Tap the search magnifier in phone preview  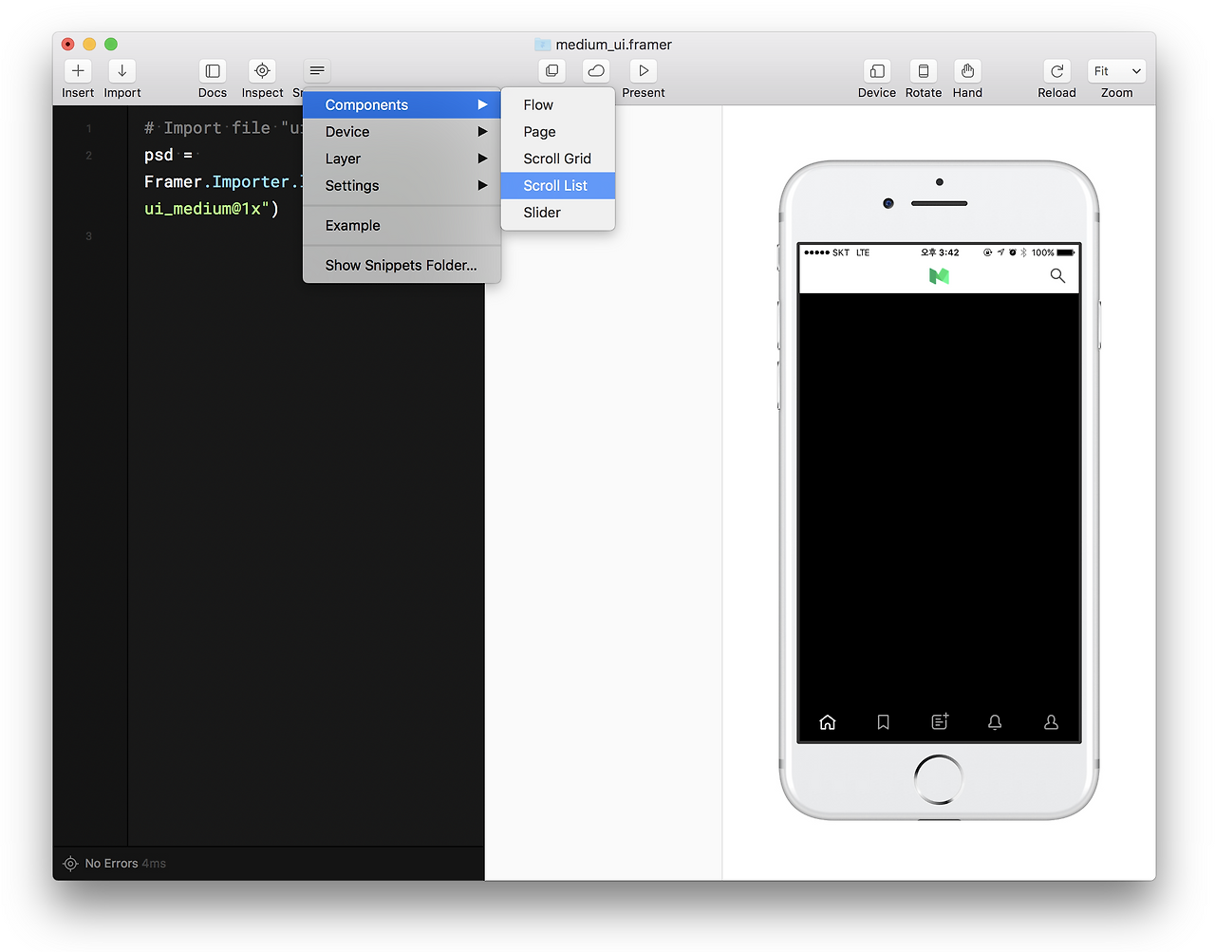[1057, 276]
